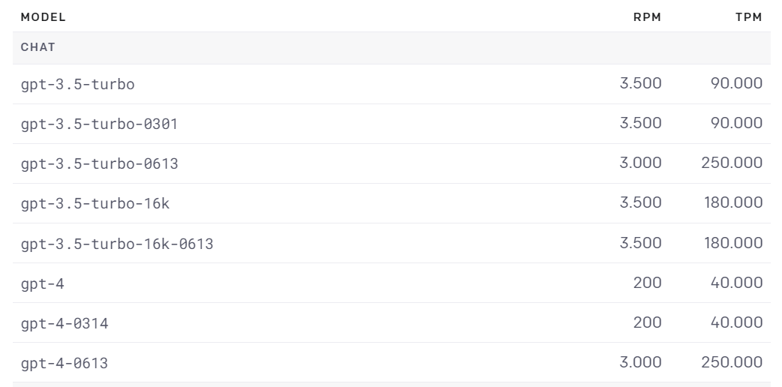Select the CHAT section heading row
The width and height of the screenshot is (782, 387).
38,47
